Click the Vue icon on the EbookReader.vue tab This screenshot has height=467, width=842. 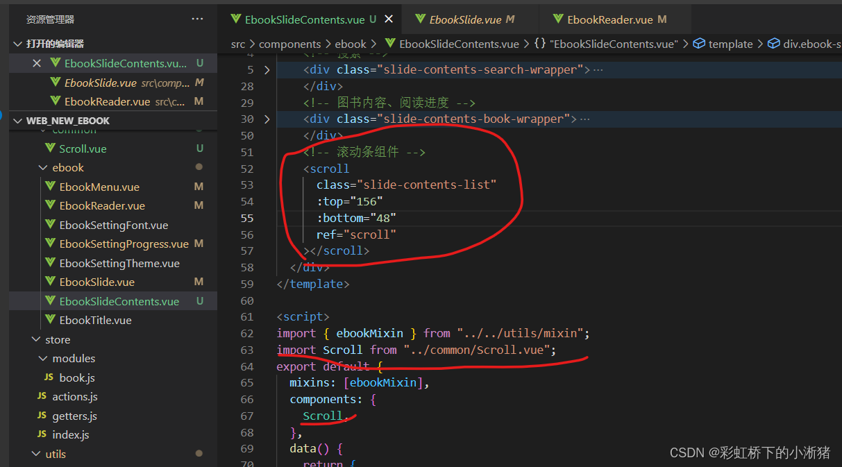point(557,19)
